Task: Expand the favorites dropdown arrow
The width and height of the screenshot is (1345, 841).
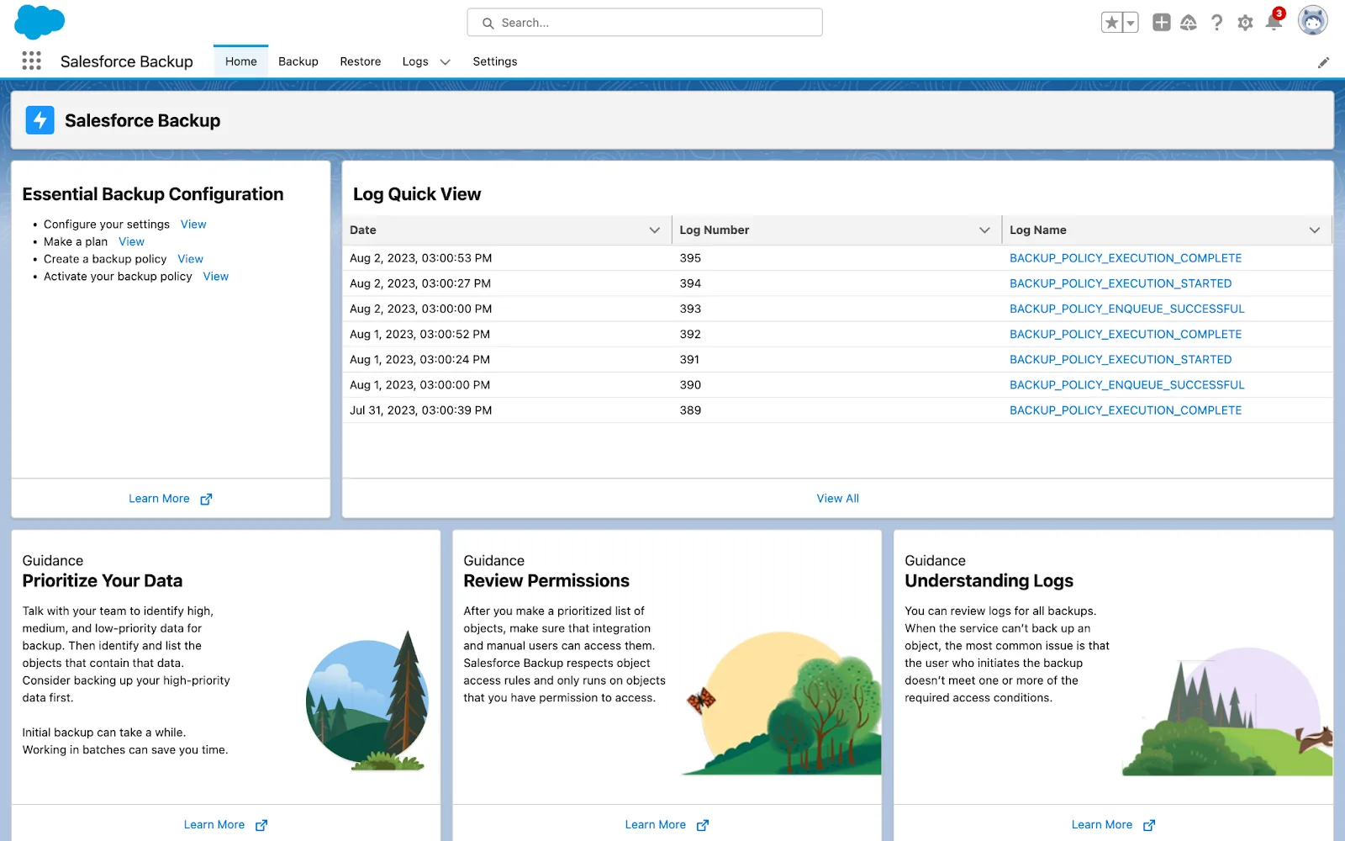Action: click(1129, 23)
